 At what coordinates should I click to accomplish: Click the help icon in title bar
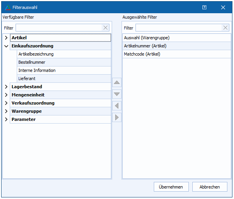tap(204, 7)
